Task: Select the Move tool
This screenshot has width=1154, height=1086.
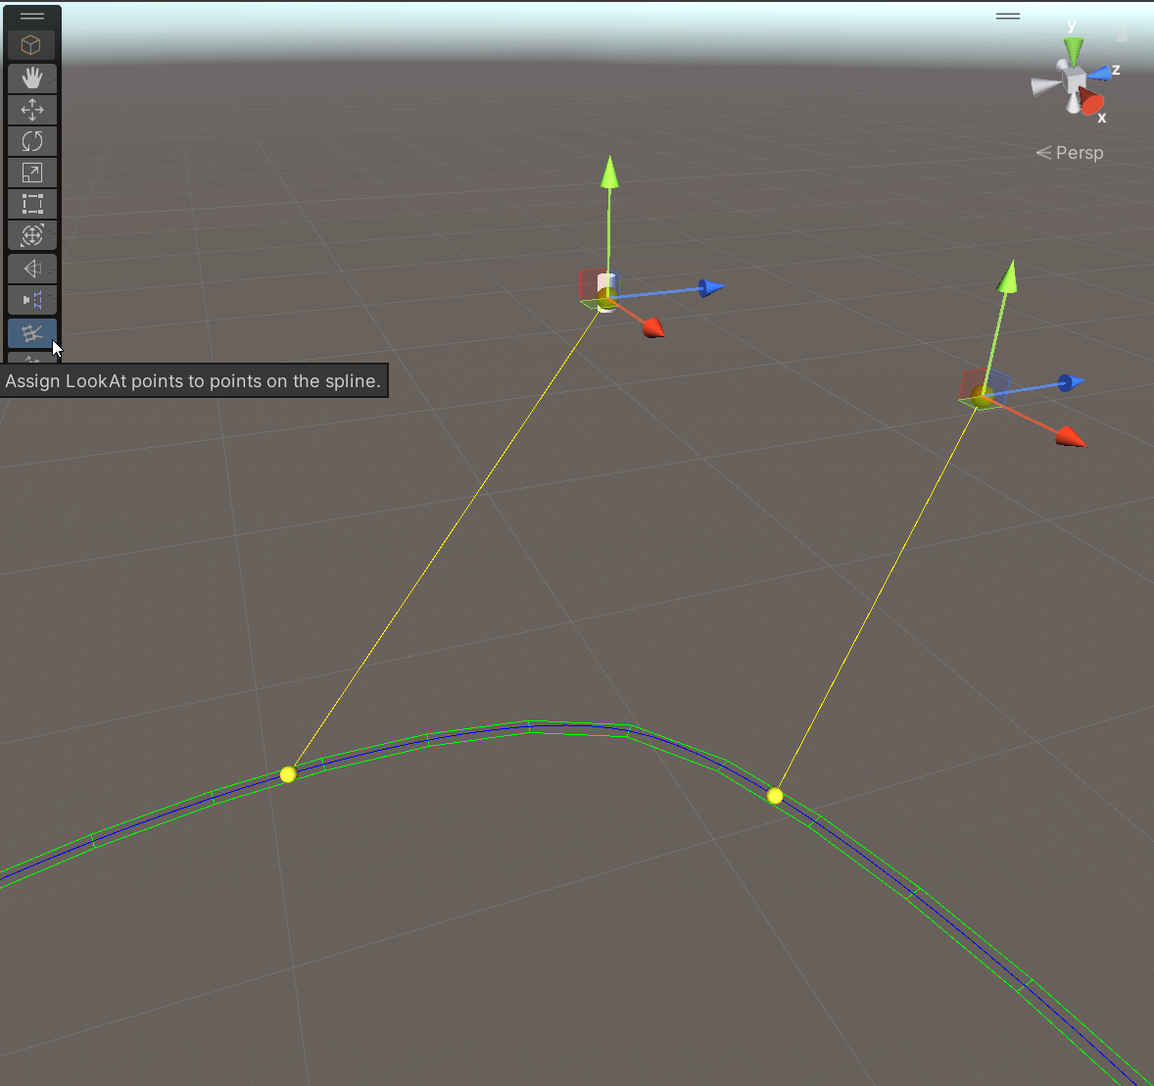Action: [x=32, y=109]
